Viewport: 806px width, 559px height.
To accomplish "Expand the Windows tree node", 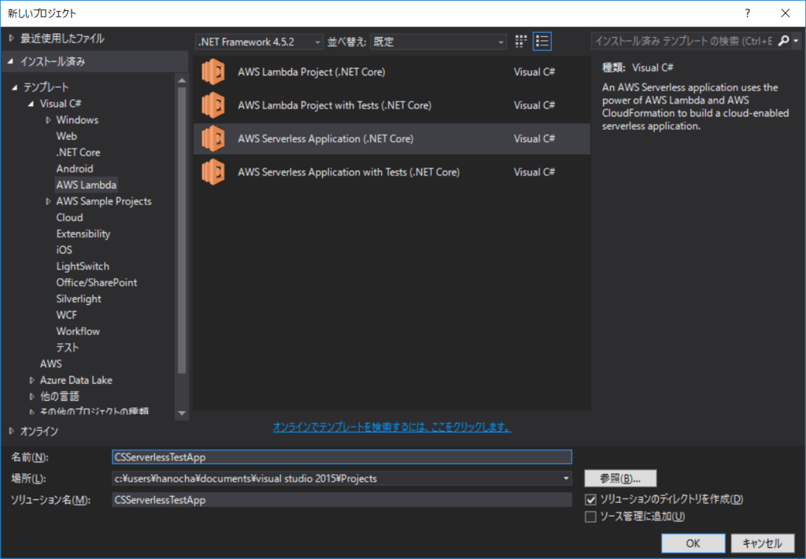I will 48,120.
